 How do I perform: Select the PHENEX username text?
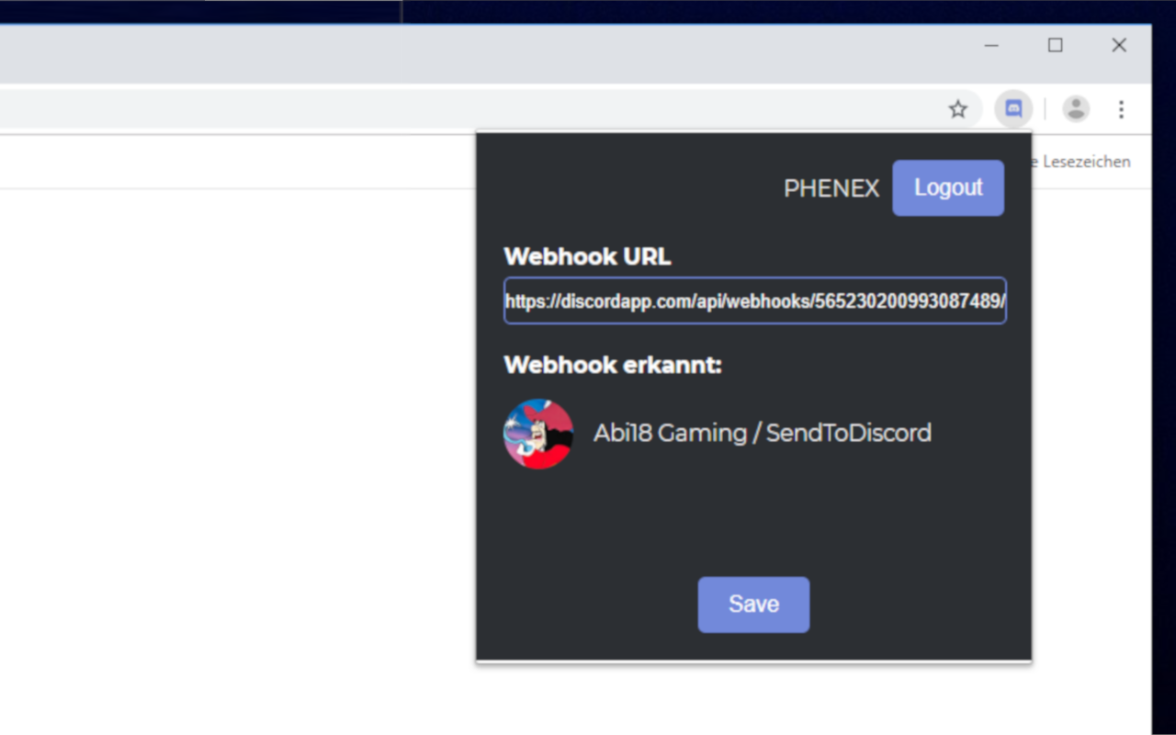831,188
